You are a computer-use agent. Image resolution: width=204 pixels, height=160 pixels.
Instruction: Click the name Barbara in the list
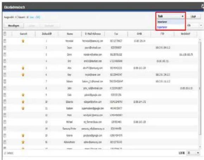point(69,81)
